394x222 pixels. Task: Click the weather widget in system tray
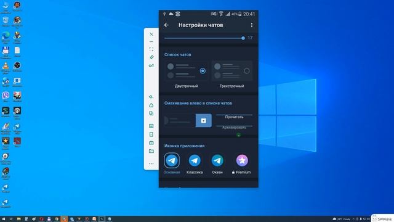click(341, 219)
